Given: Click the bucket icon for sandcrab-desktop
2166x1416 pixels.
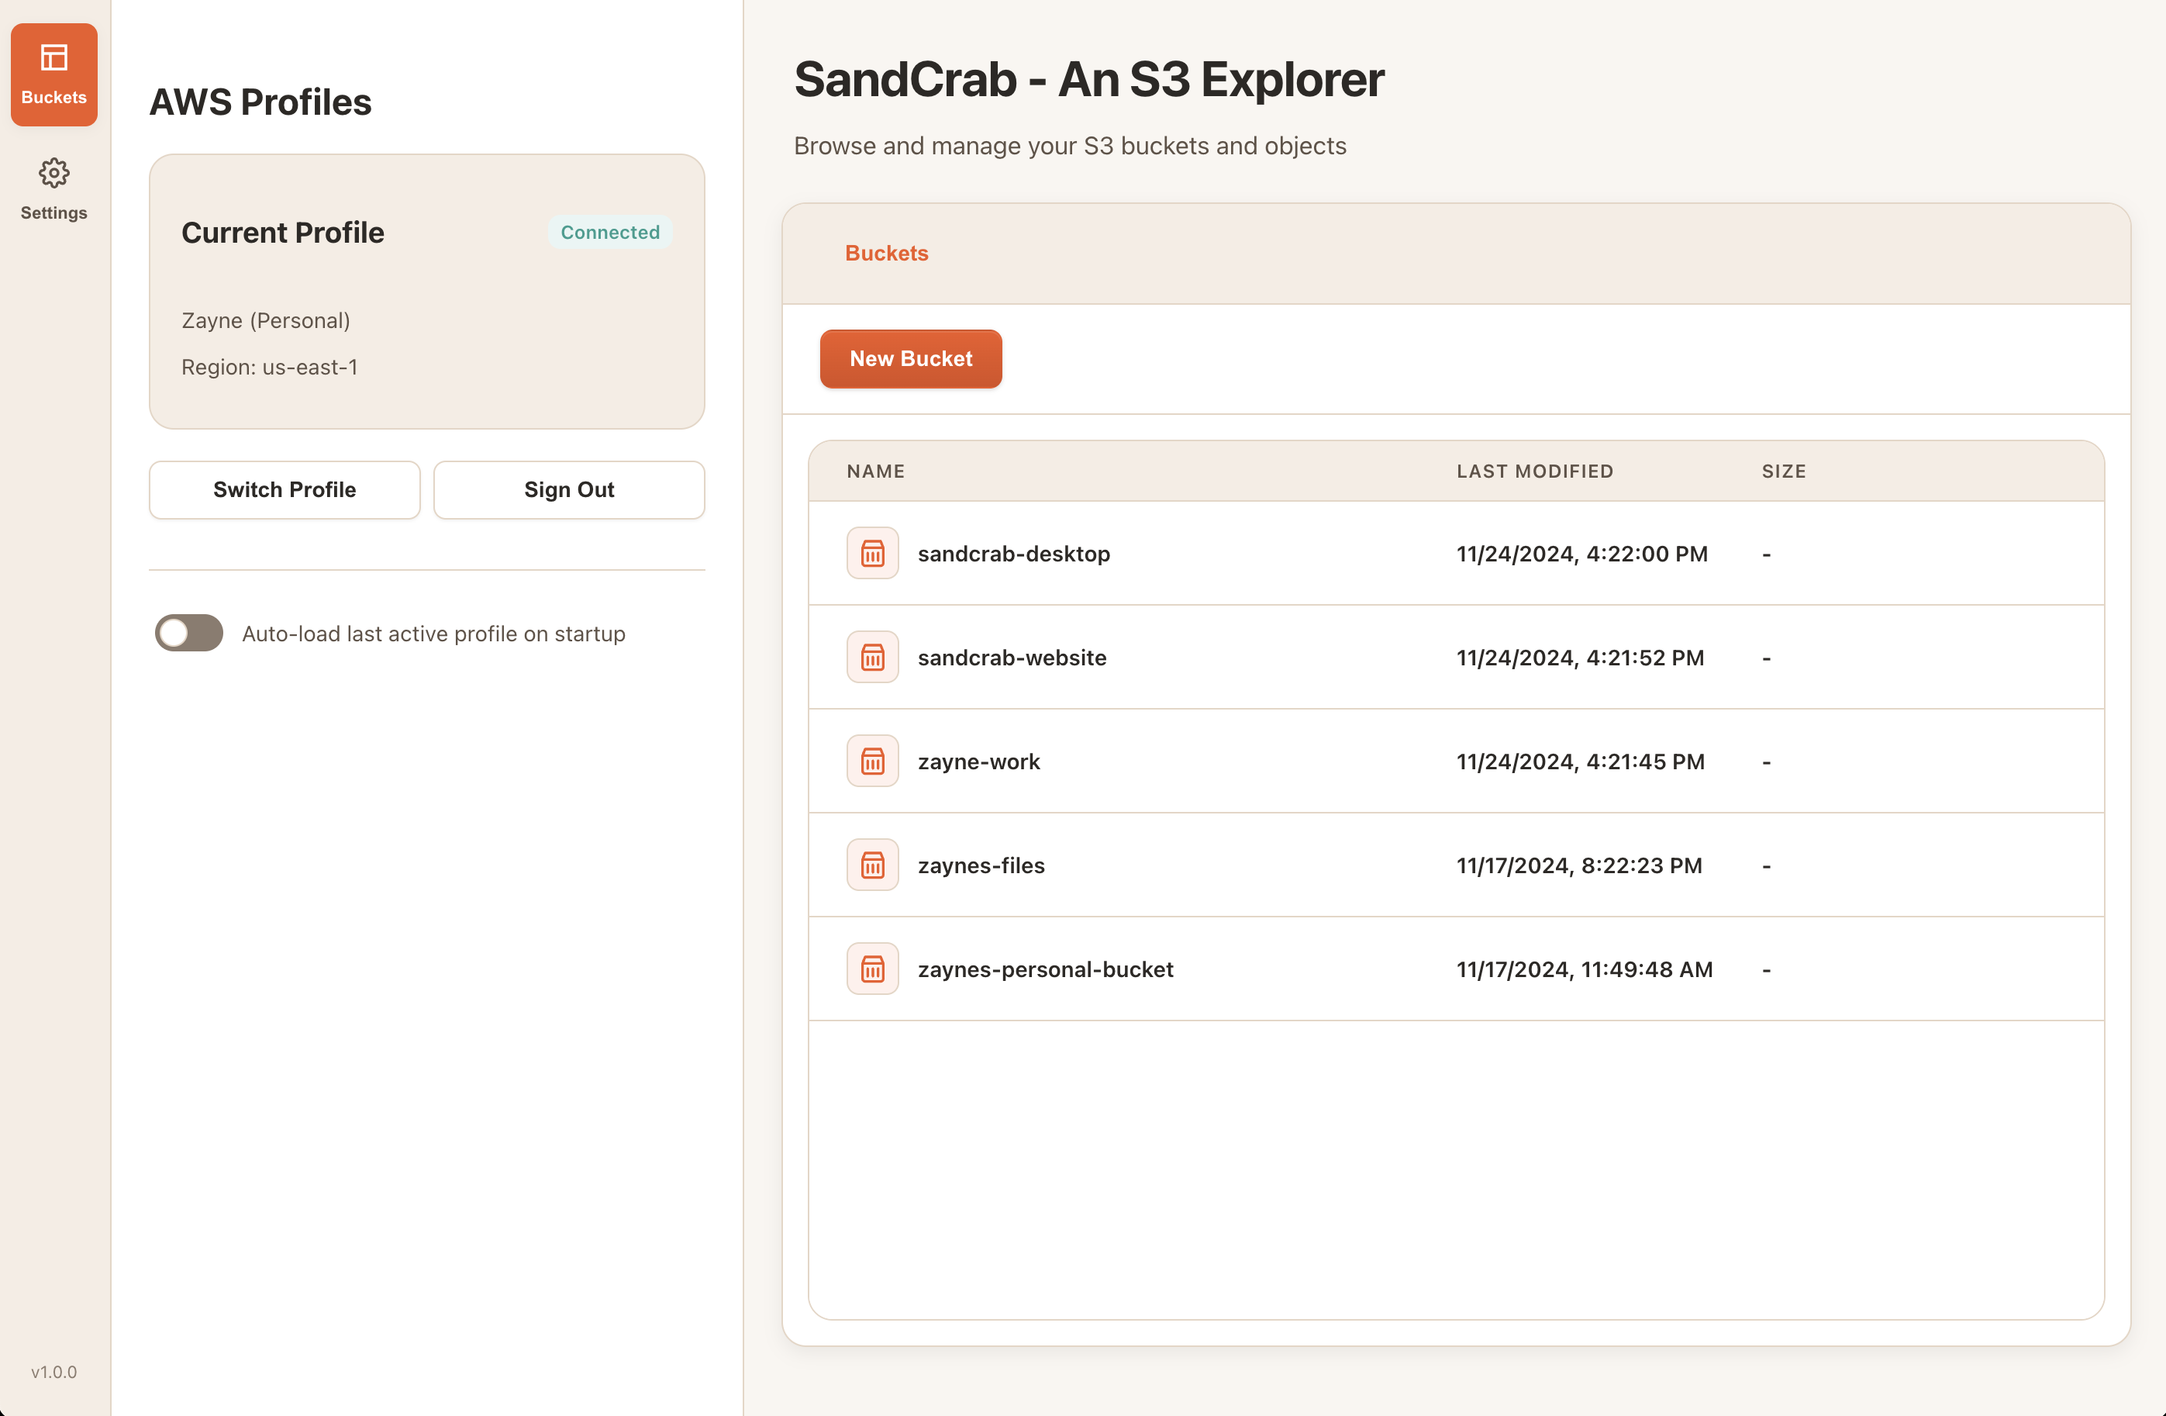Looking at the screenshot, I should (872, 553).
